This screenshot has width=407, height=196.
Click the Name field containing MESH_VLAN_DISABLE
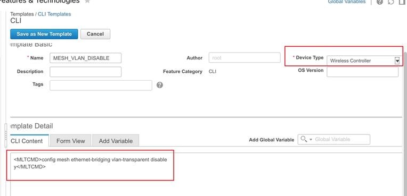coord(85,58)
